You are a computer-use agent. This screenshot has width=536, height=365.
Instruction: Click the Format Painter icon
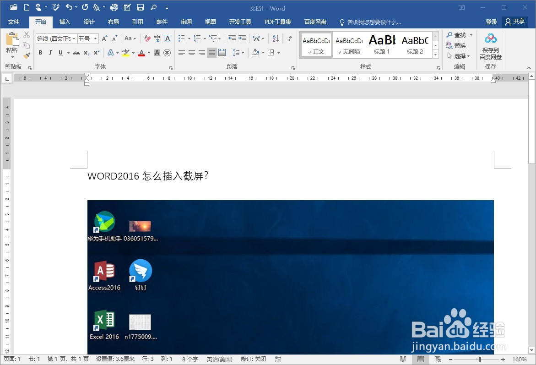[27, 56]
